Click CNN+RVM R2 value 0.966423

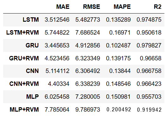[x=149, y=84]
